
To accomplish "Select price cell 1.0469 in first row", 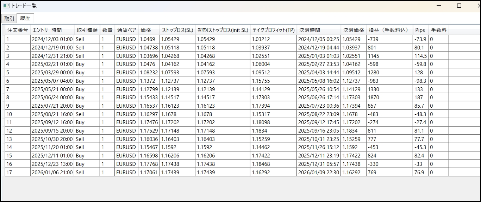I will click(148, 39).
